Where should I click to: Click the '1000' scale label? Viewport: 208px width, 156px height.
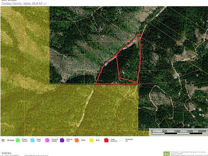tap(177, 131)
